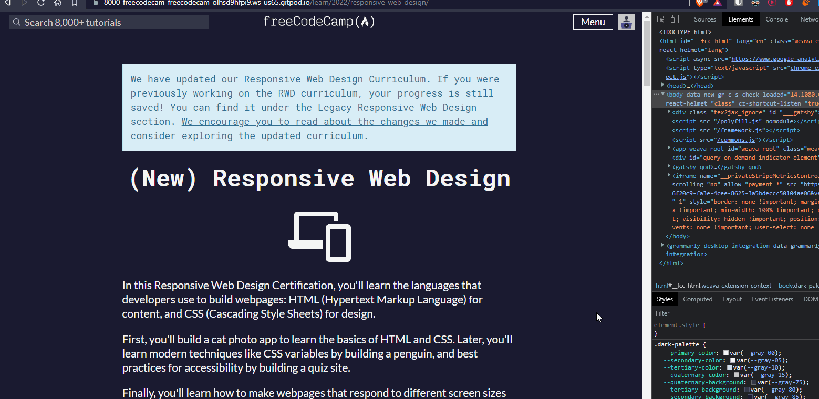Expand the grammarly-desktop-integration node

pos(663,245)
